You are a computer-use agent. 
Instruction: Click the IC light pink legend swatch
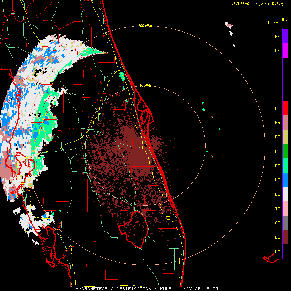(x=286, y=209)
